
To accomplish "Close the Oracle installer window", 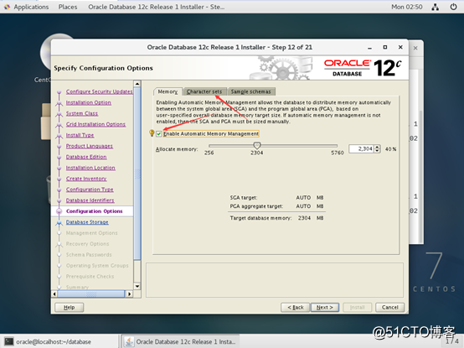I will (x=400, y=47).
